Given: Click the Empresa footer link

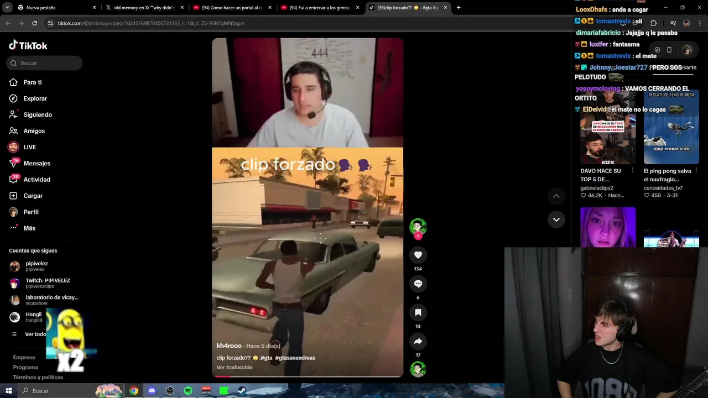Looking at the screenshot, I should point(24,358).
